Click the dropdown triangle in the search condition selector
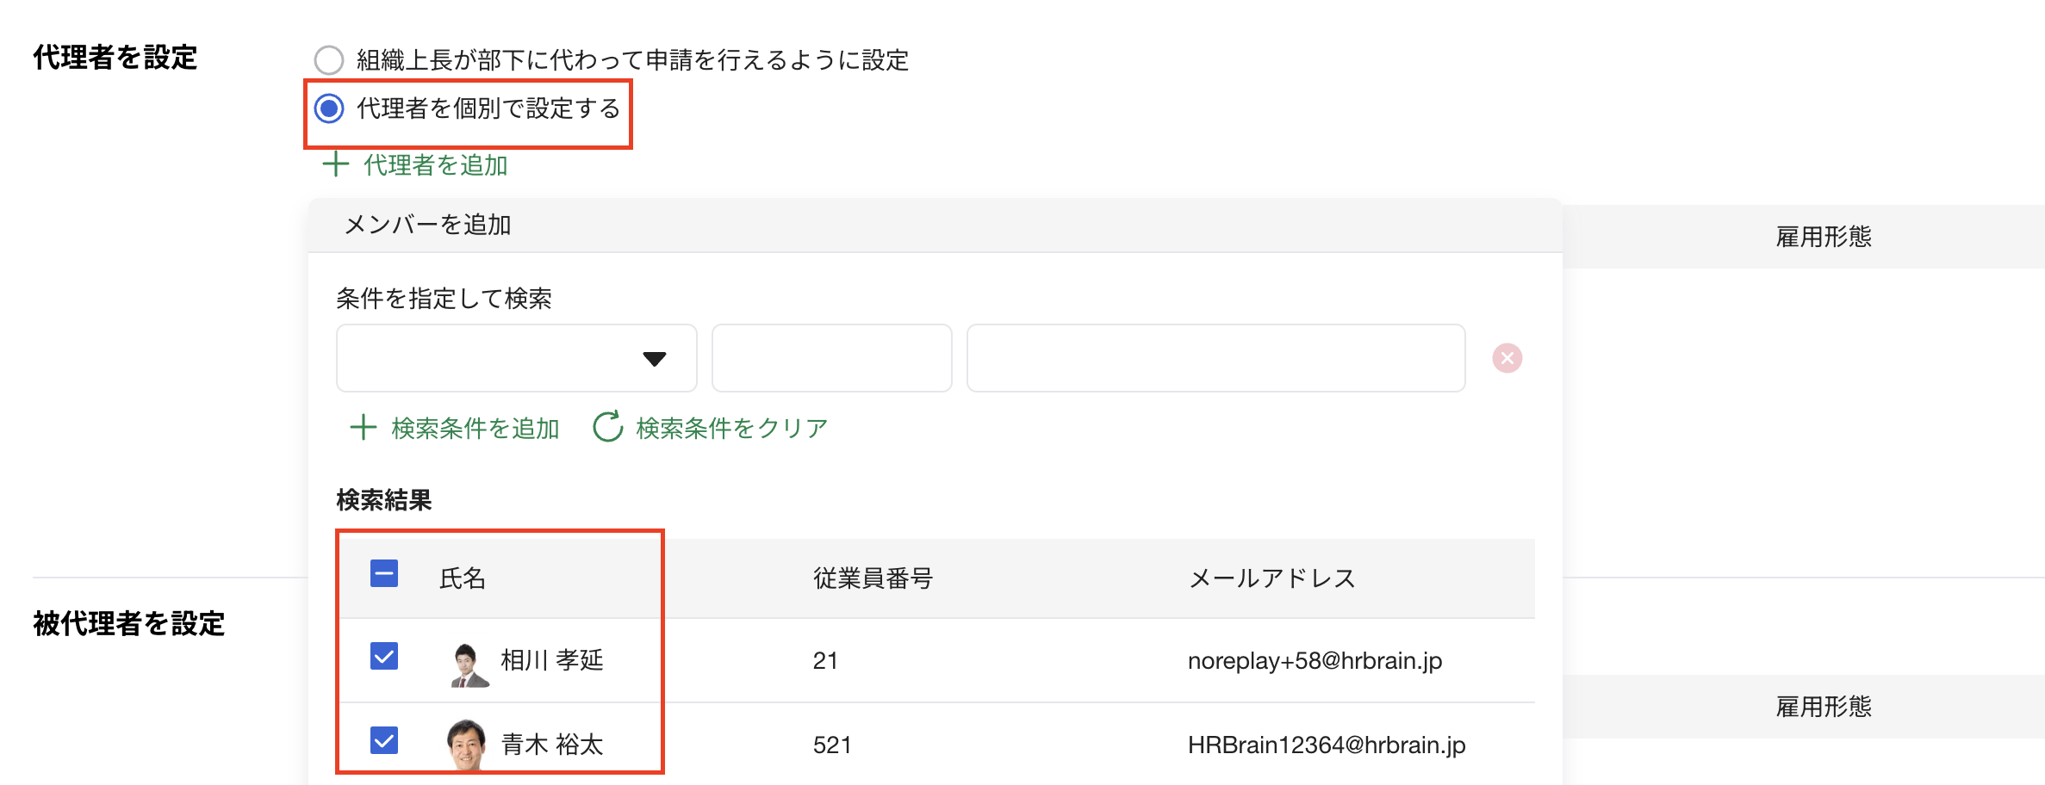Viewport: 2045px width, 785px height. pos(655,359)
